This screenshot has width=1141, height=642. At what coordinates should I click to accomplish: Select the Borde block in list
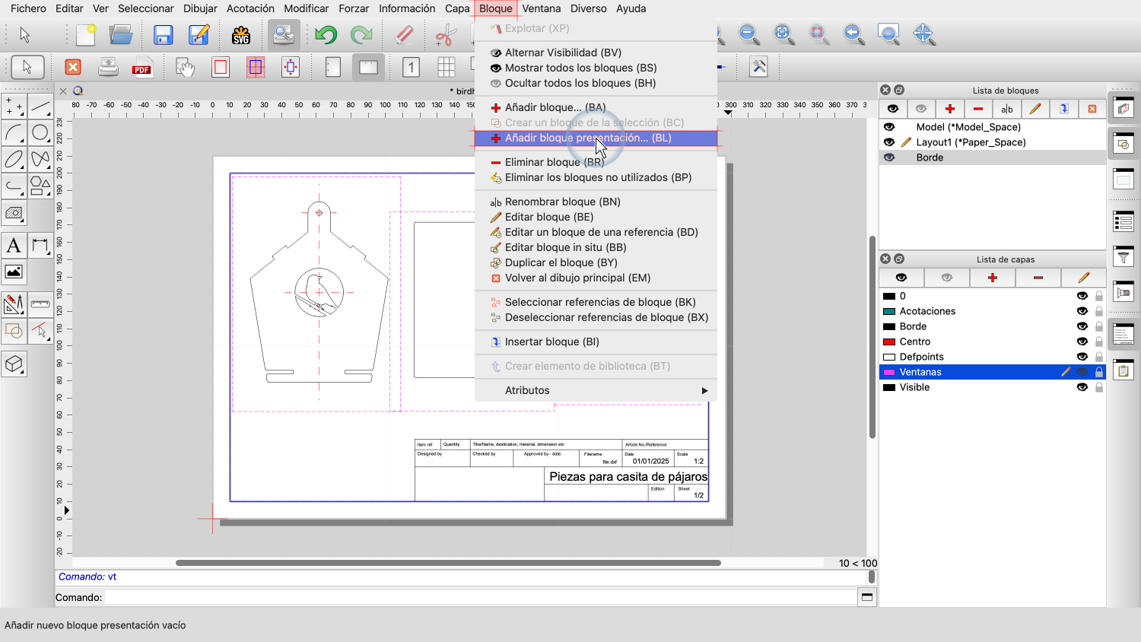(x=930, y=157)
